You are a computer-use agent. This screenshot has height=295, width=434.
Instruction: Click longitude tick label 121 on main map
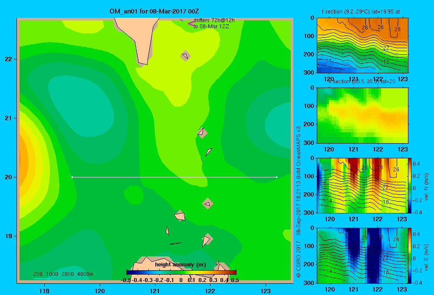tap(155, 291)
